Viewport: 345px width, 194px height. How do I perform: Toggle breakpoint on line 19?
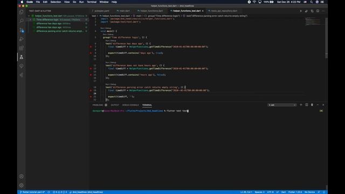point(91,91)
